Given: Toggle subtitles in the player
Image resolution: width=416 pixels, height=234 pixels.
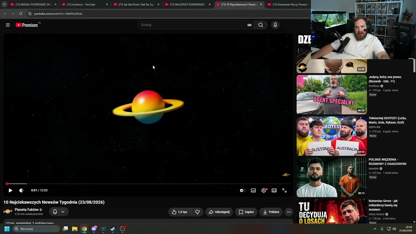Looking at the screenshot, I should pos(253,190).
